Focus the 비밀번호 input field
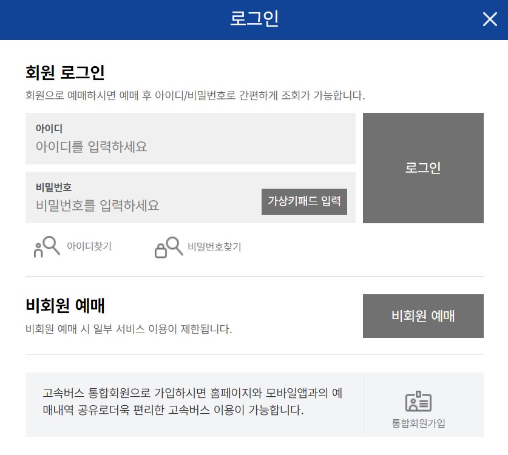 [x=191, y=198]
